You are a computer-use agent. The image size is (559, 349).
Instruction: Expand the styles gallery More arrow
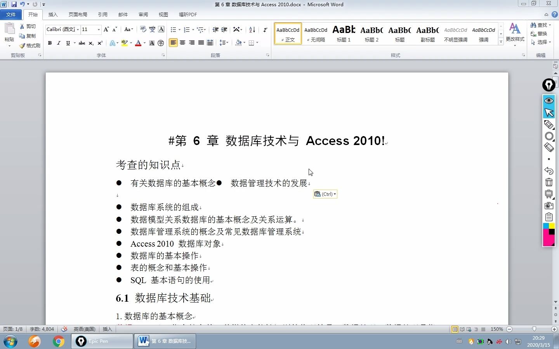pos(501,42)
